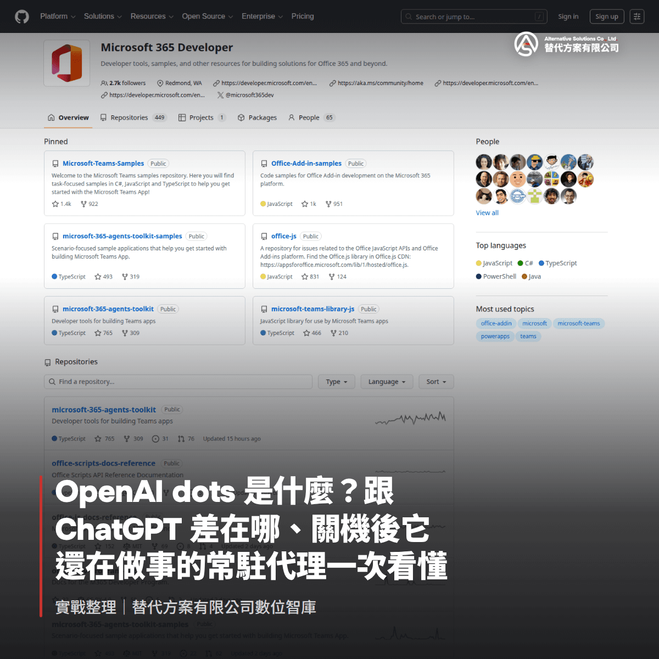Open the office-scripts-docs-reference repository
Image resolution: width=659 pixels, height=659 pixels.
click(103, 463)
